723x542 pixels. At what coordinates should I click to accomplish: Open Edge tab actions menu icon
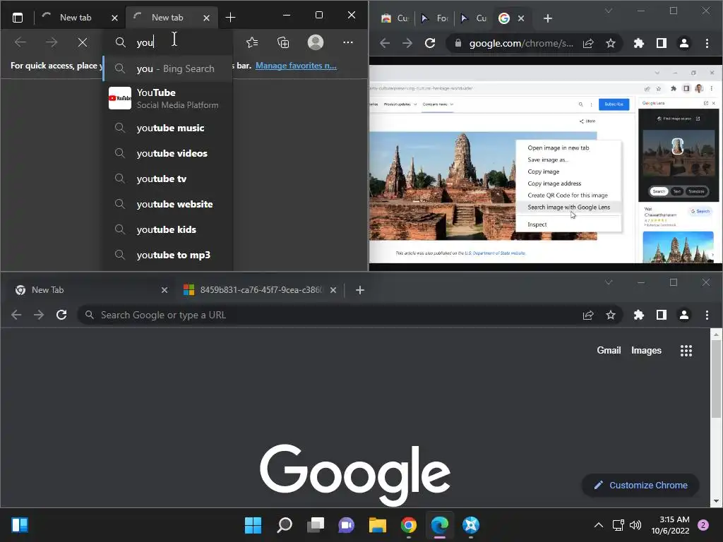coord(18,18)
